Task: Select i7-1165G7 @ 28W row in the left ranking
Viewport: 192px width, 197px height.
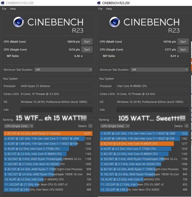Action: (x=48, y=139)
